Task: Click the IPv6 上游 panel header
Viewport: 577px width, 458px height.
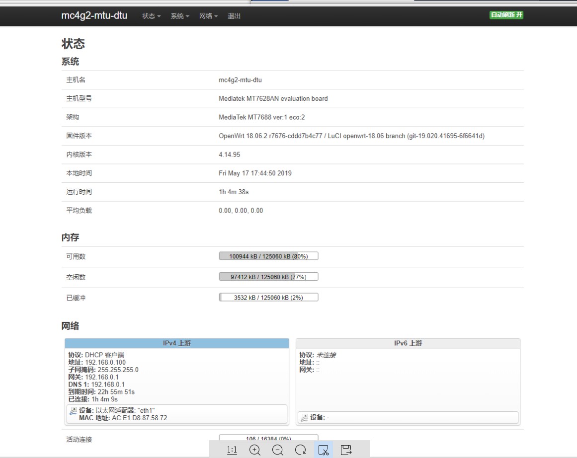Action: point(408,343)
